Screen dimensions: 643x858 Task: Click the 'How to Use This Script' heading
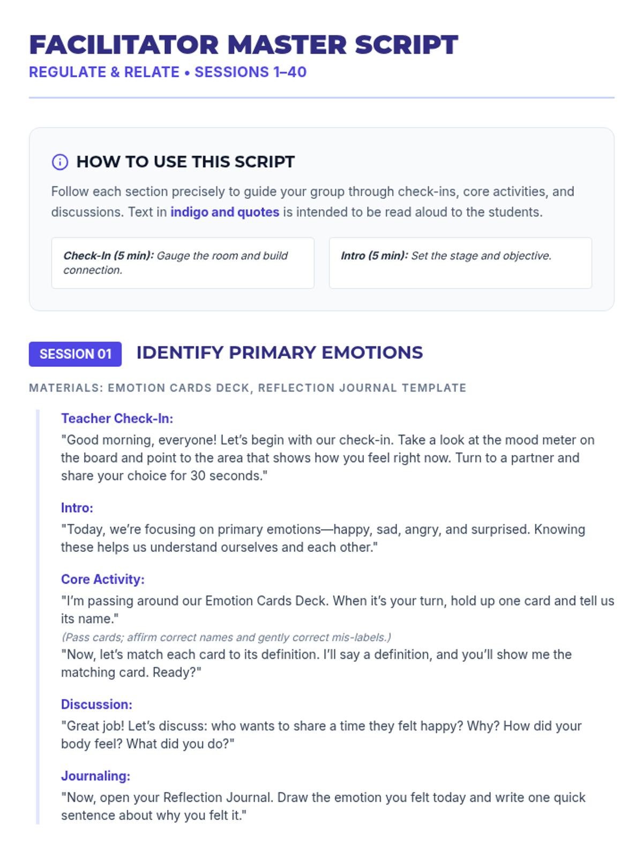(185, 162)
